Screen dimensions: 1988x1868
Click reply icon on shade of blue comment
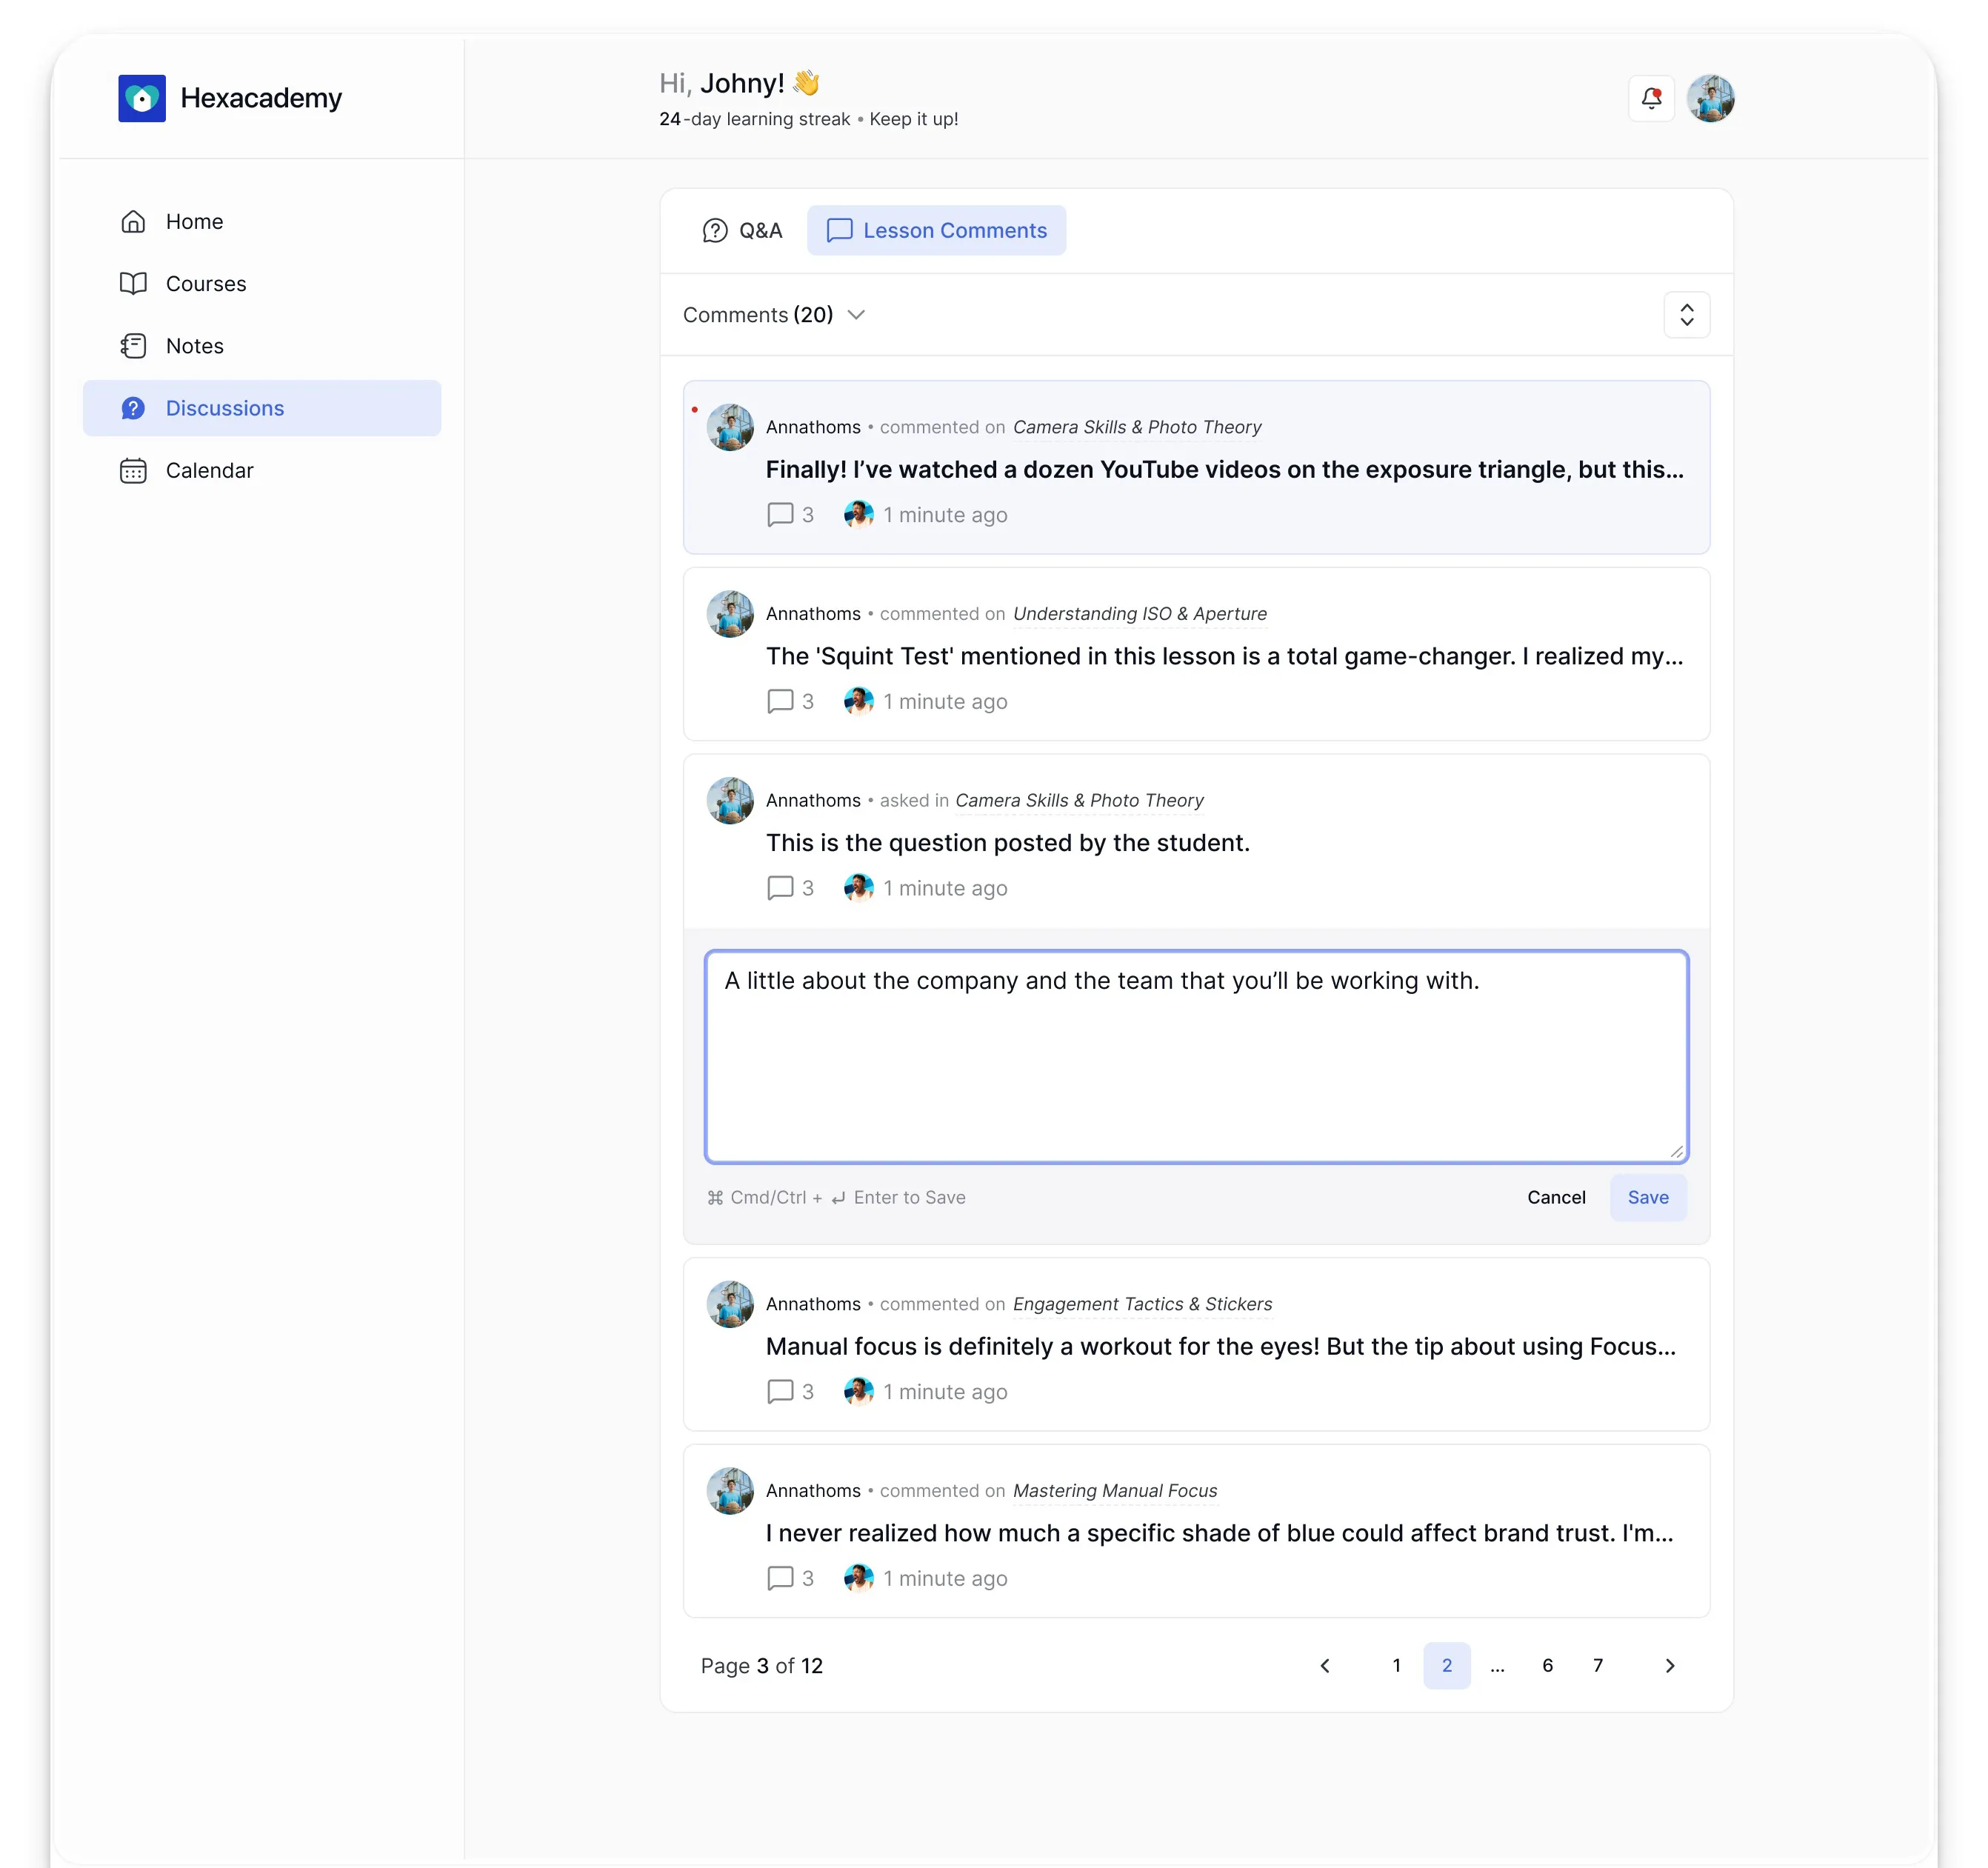pyautogui.click(x=780, y=1578)
